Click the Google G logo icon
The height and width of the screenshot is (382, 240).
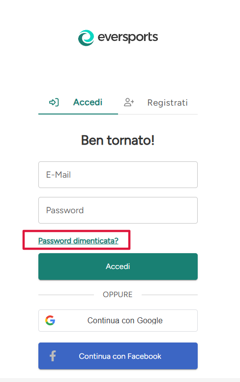point(50,320)
